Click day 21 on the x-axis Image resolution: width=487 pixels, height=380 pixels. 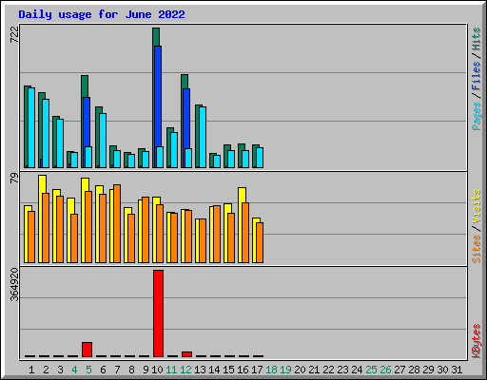point(314,370)
